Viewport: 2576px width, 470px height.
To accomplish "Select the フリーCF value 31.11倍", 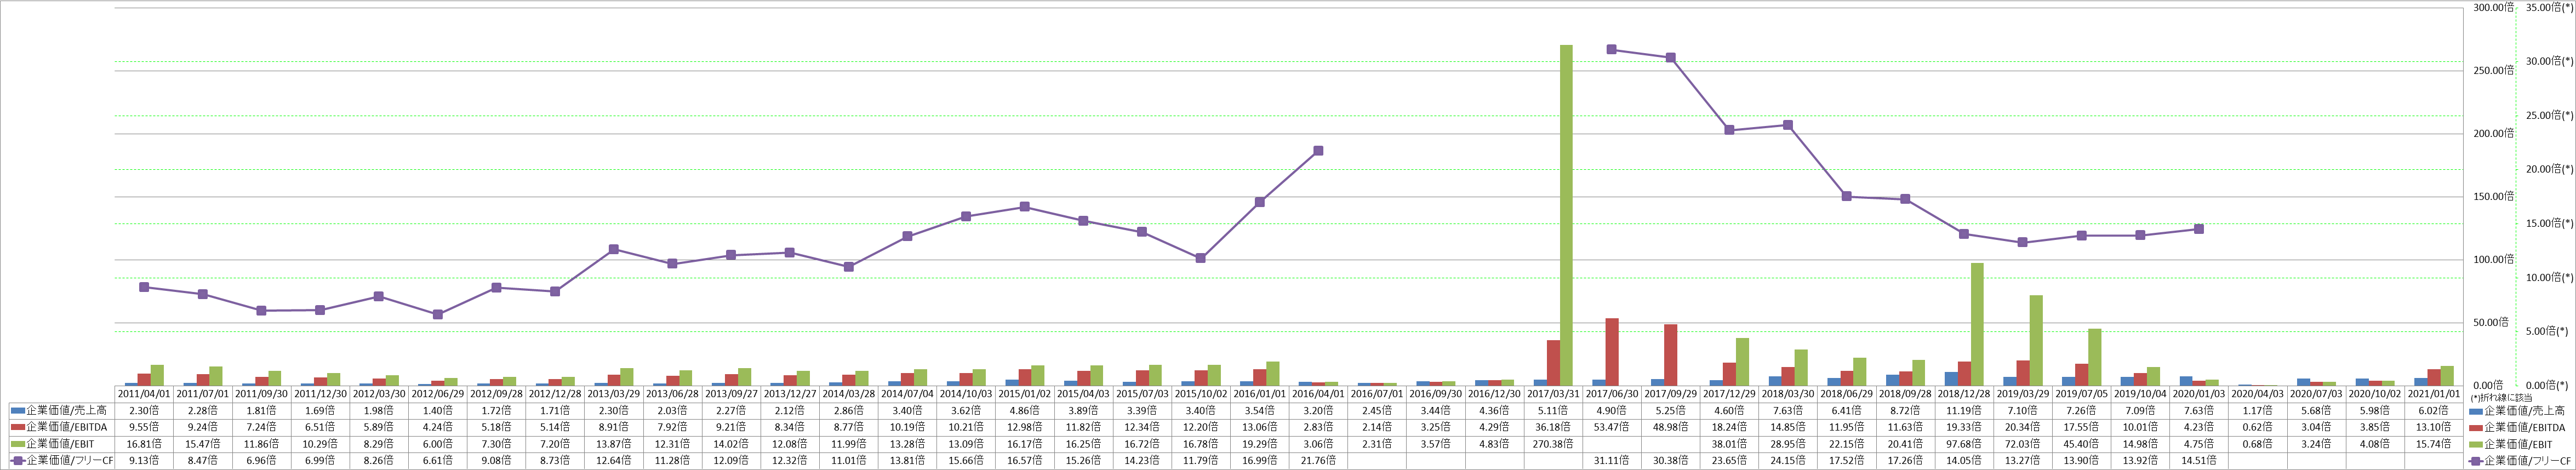I will (x=1612, y=460).
